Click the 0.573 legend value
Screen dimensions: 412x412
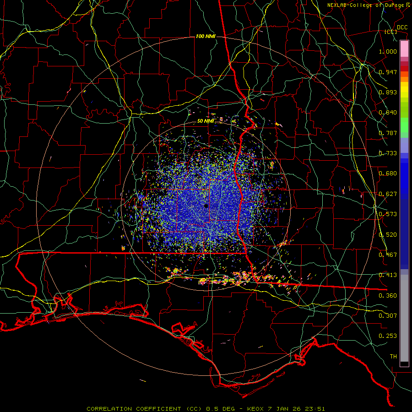[x=388, y=214]
